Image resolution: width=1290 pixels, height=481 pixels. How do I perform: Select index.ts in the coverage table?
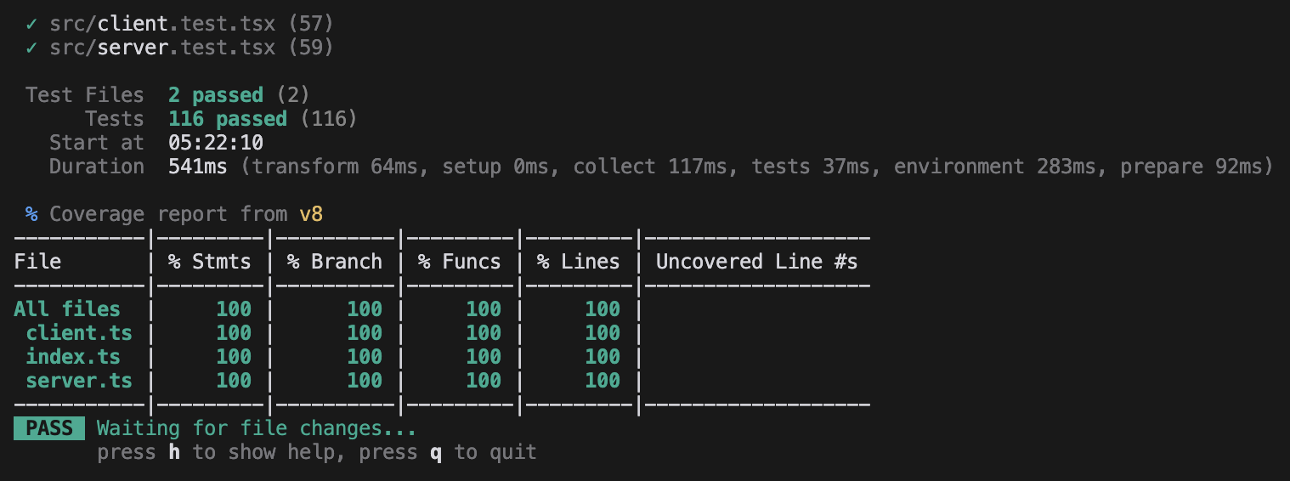point(73,357)
